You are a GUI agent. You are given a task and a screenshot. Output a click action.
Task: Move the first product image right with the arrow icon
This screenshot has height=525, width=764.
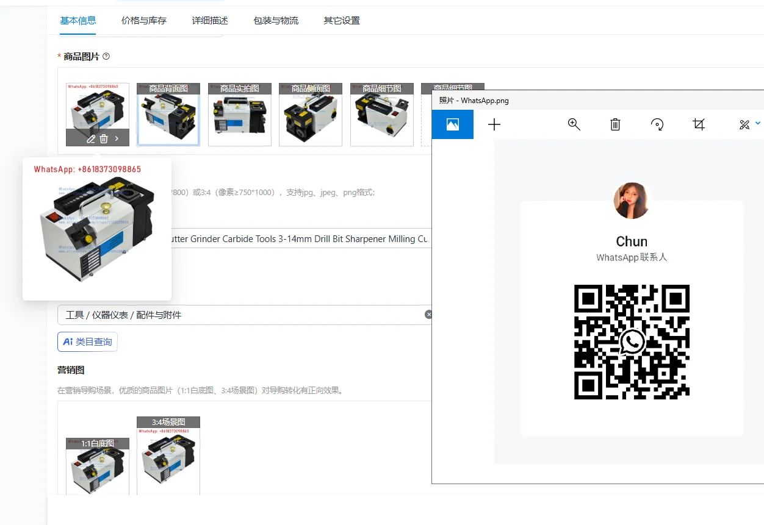click(x=117, y=138)
